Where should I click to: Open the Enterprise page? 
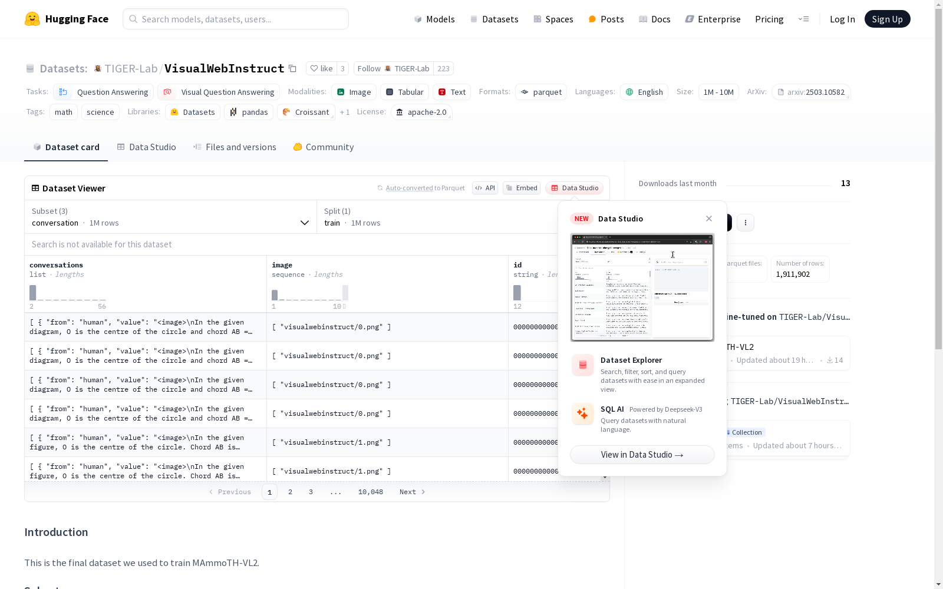point(713,19)
